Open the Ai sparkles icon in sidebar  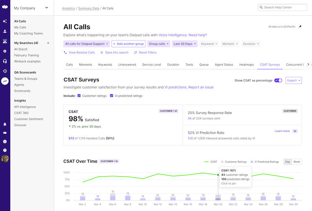point(5,21)
